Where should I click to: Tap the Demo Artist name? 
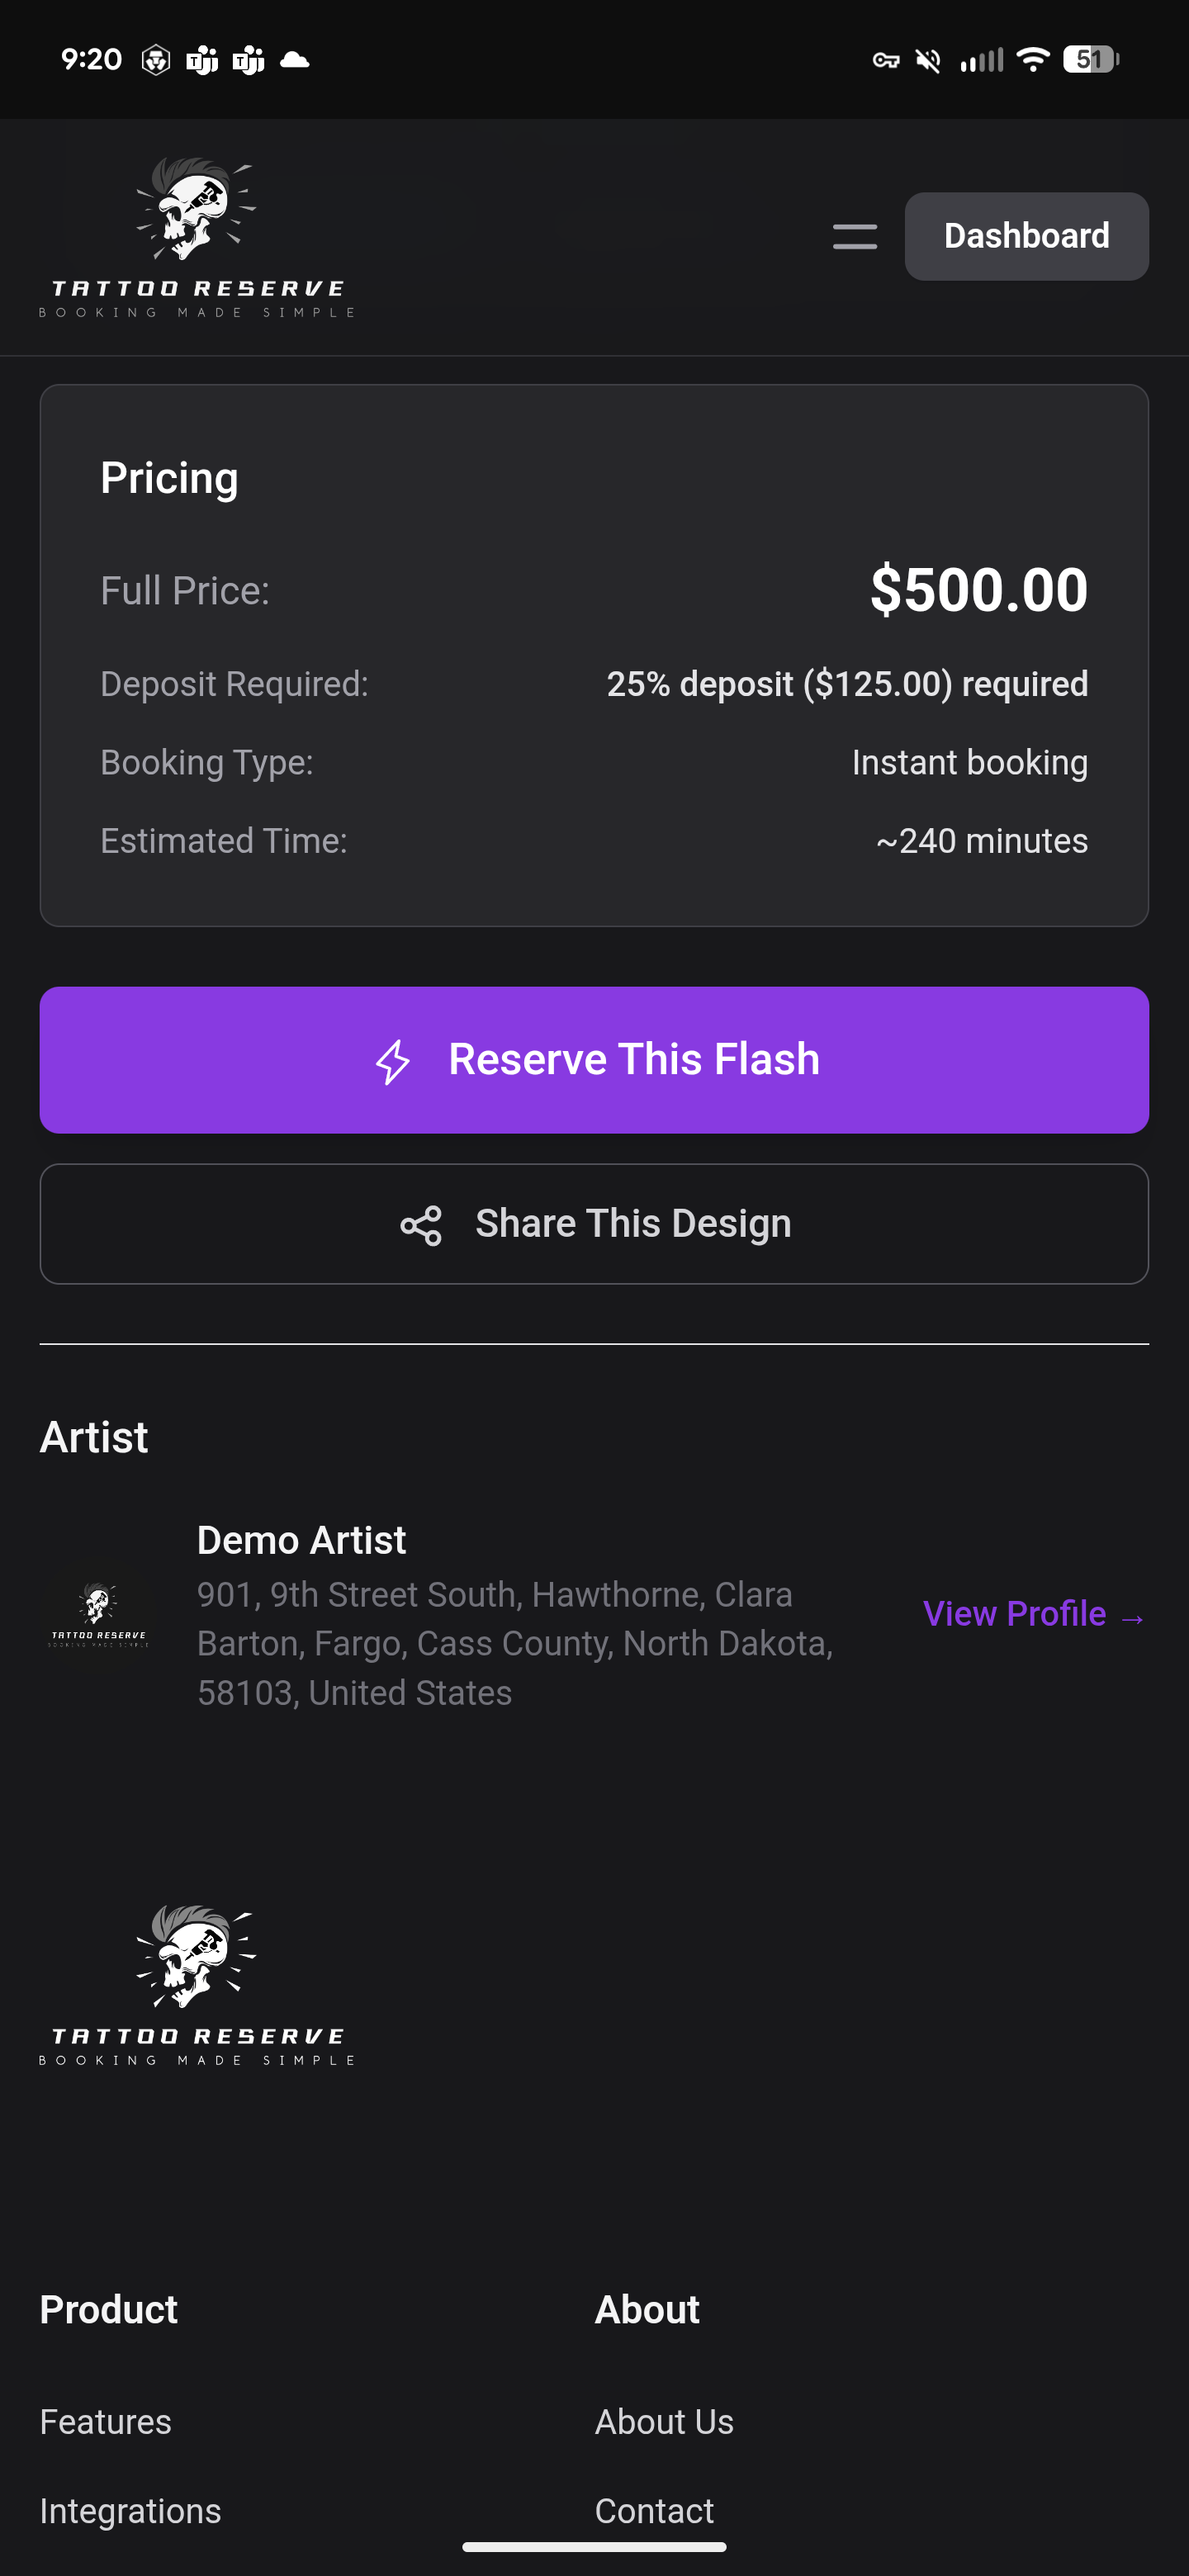pos(301,1540)
